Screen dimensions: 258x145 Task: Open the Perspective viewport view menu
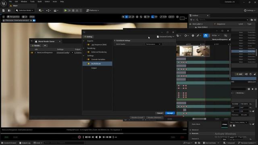point(13,17)
